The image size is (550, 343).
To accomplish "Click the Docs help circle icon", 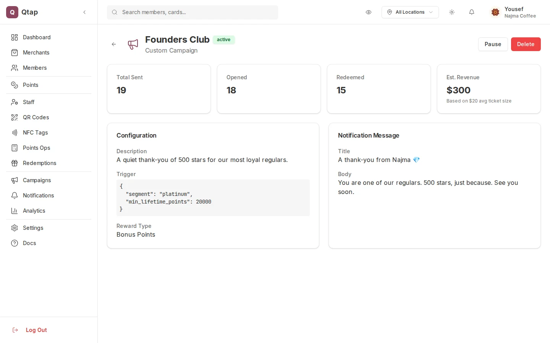I will coord(15,243).
